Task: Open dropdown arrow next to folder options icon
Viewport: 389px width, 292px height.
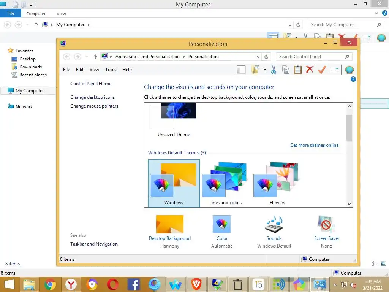Action: point(264,70)
